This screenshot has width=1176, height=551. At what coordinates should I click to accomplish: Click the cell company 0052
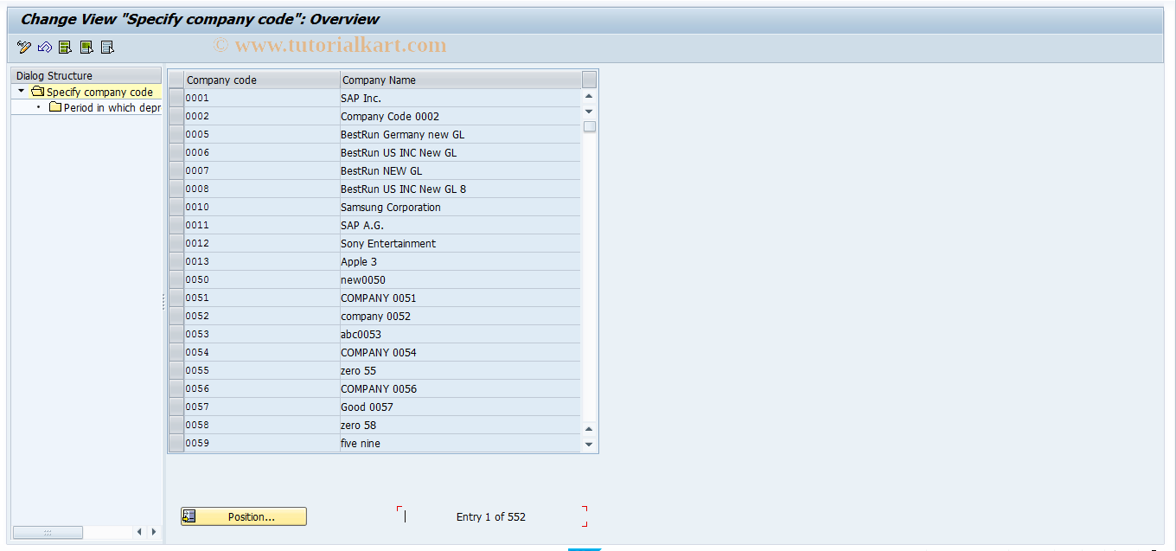click(x=460, y=316)
